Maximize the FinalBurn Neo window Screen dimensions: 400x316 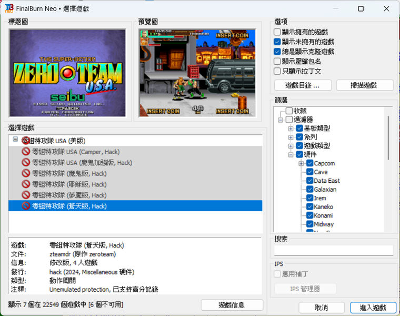[x=361, y=8]
